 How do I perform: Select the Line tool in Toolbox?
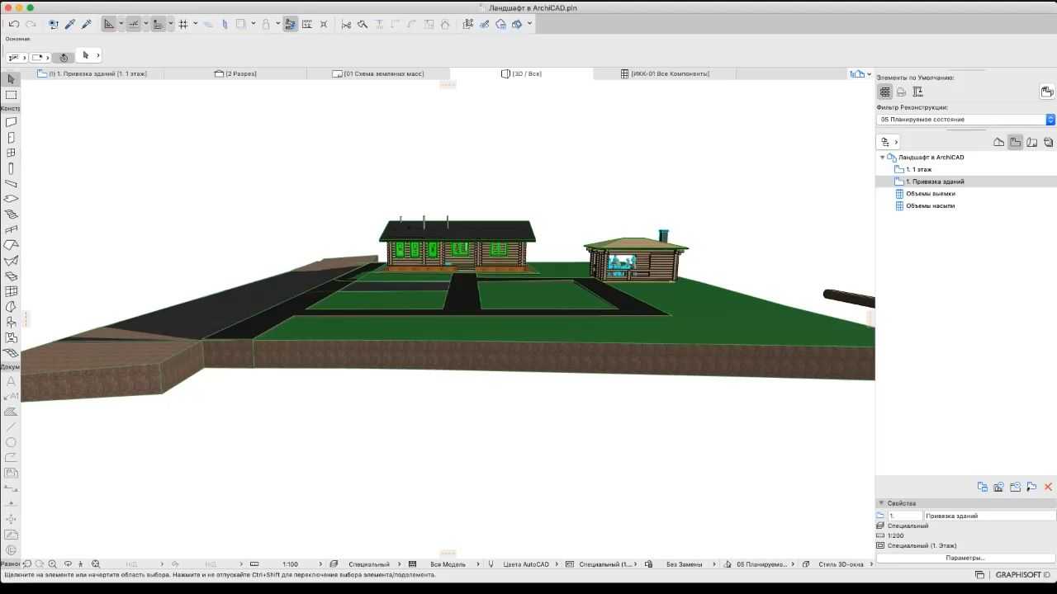pos(11,427)
